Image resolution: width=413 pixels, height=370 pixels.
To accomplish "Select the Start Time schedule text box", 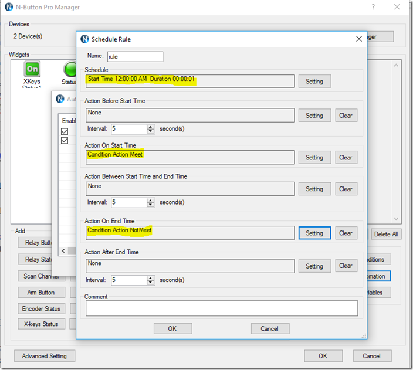I will point(190,81).
